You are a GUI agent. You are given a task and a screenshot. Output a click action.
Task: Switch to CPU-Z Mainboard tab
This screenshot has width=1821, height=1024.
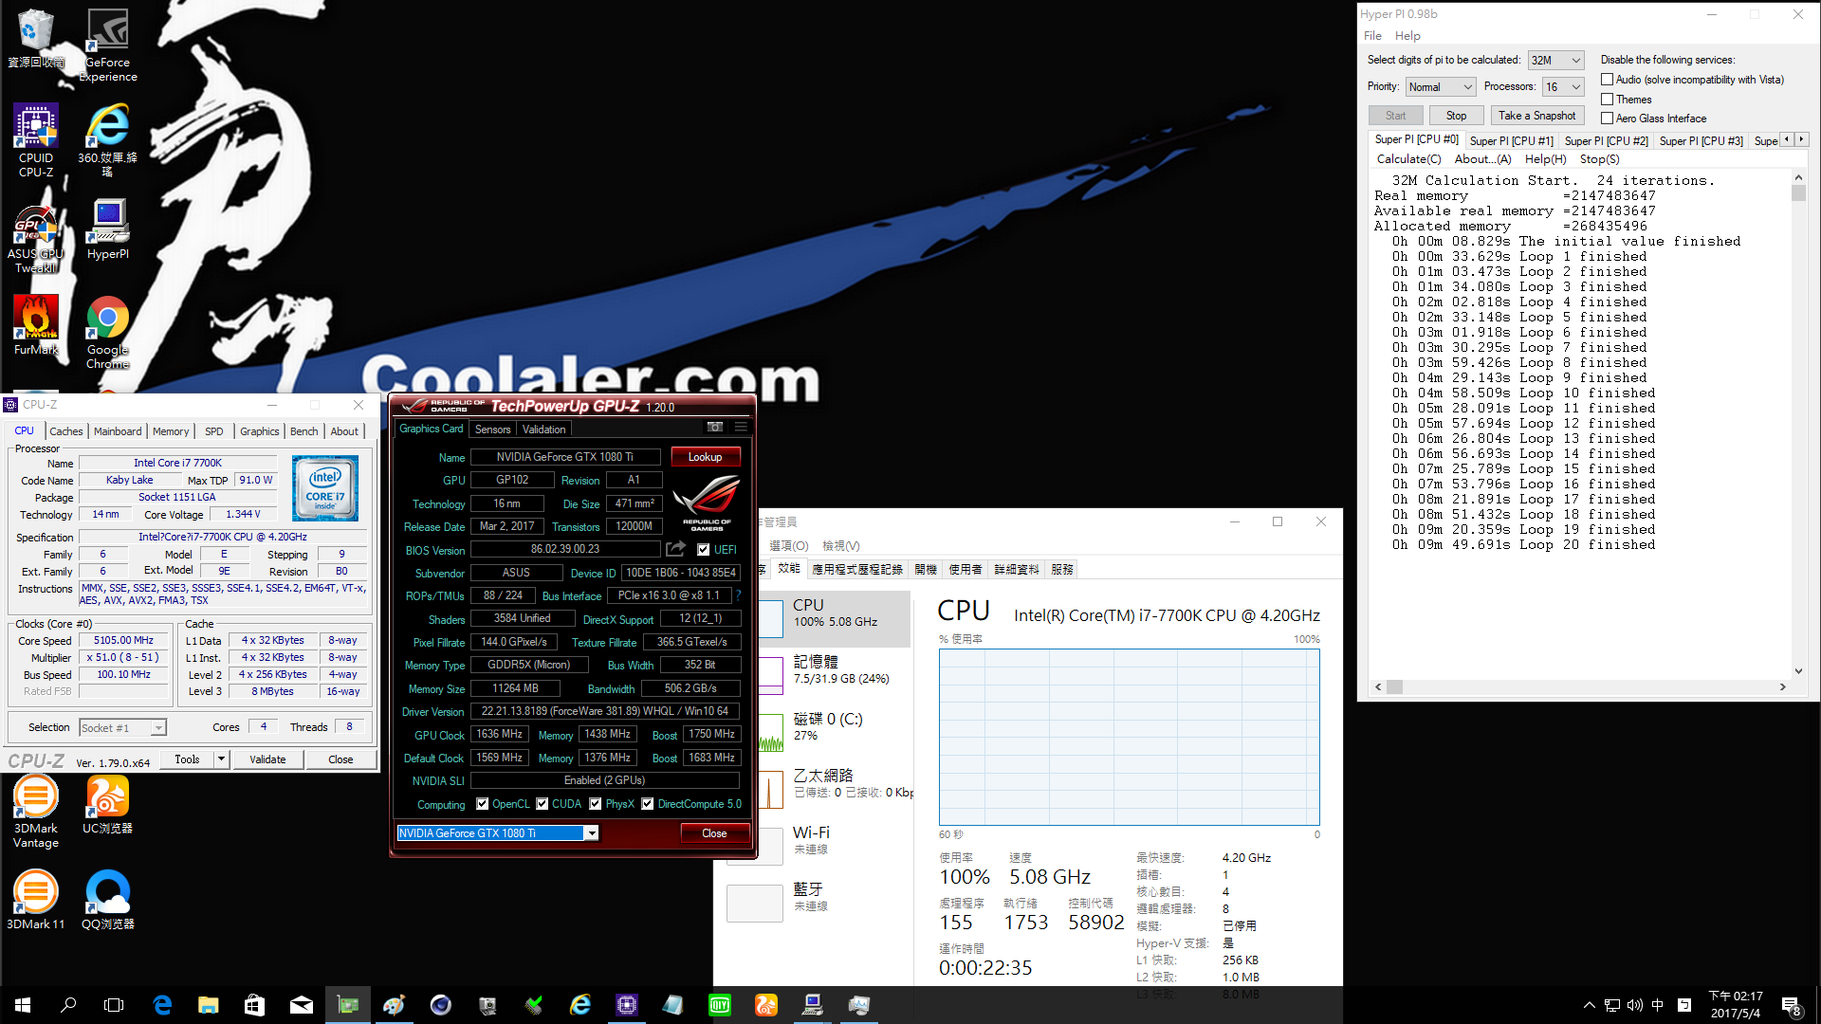(118, 431)
